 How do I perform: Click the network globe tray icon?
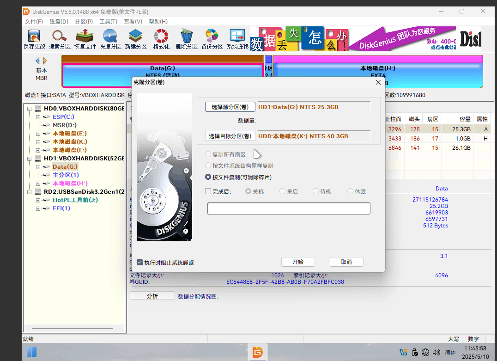pos(425,352)
